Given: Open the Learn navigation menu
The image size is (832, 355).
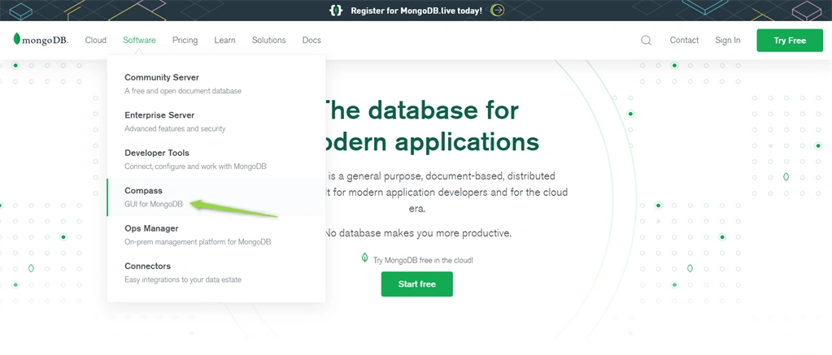Looking at the screenshot, I should [224, 41].
